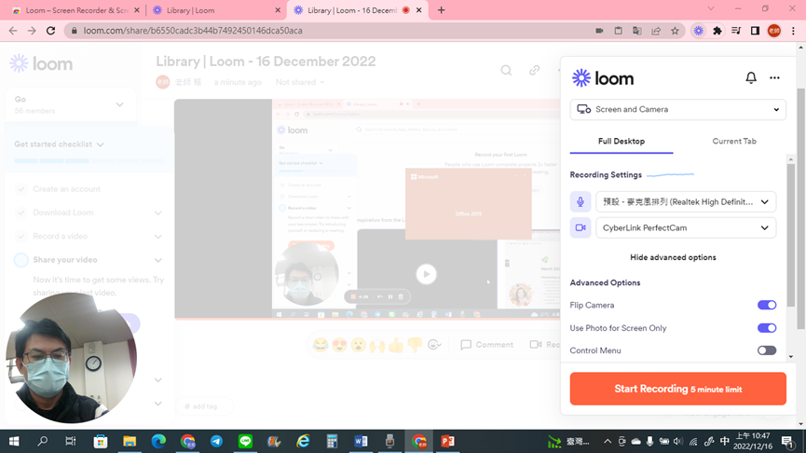
Task: Copy video link icon
Action: coord(535,71)
